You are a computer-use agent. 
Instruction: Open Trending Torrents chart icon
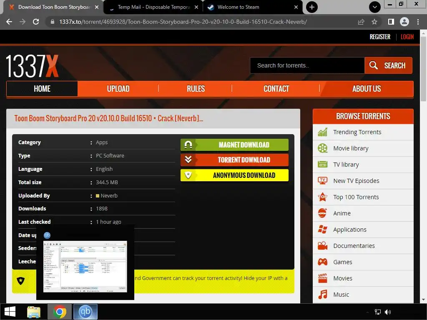coord(323,132)
